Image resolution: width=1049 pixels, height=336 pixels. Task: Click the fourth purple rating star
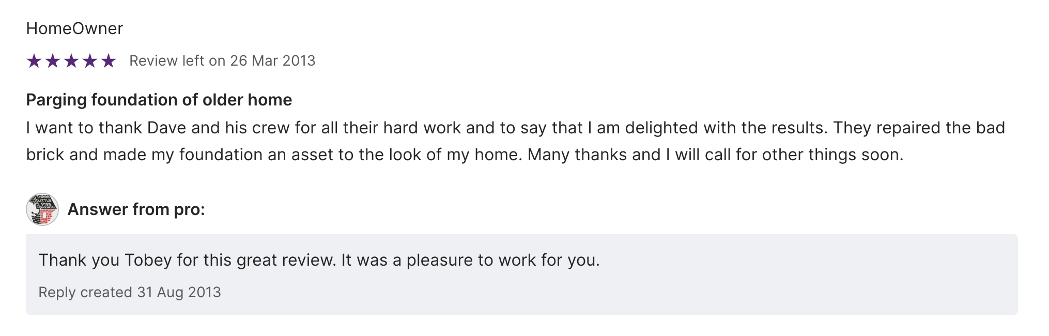90,61
